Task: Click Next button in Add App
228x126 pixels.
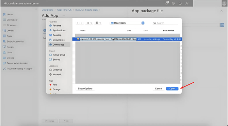Action: (x=66, y=121)
